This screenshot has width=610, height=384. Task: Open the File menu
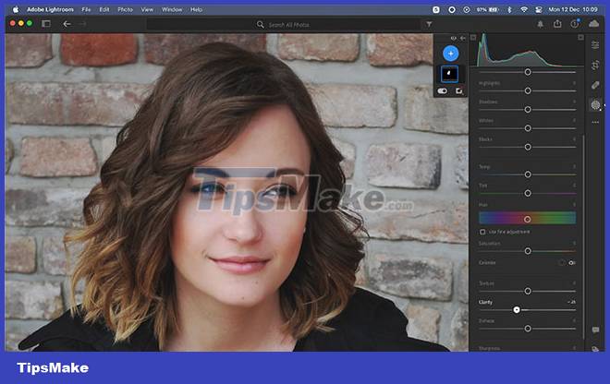pos(86,9)
